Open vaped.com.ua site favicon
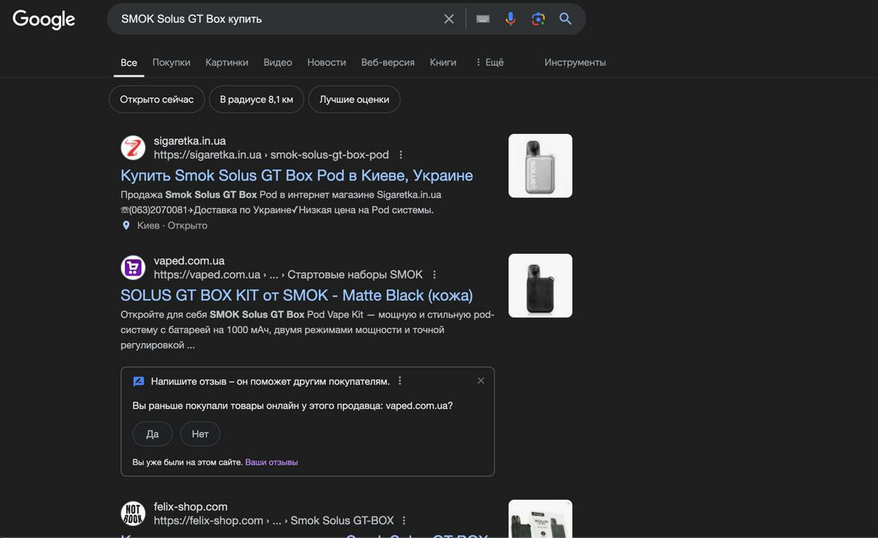 pos(133,268)
